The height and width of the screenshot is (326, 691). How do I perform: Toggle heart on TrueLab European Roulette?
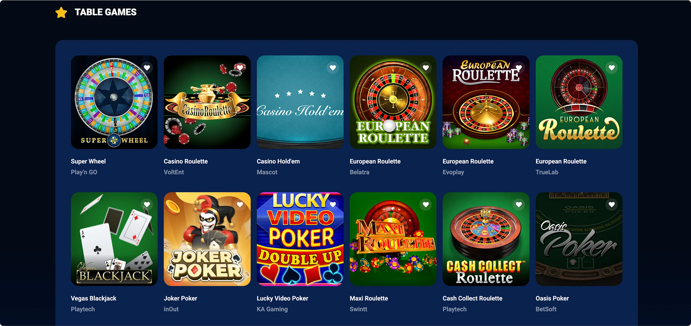612,68
